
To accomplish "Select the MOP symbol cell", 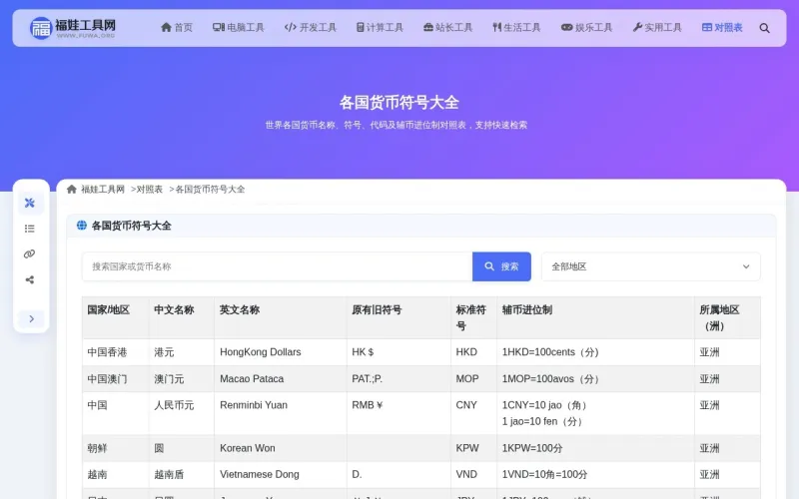I will pyautogui.click(x=473, y=379).
